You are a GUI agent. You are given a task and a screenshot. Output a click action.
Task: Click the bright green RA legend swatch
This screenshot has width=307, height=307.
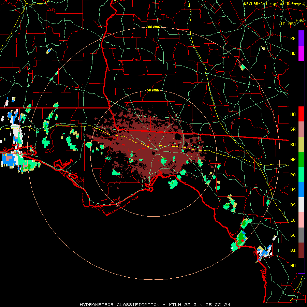pos(301,175)
